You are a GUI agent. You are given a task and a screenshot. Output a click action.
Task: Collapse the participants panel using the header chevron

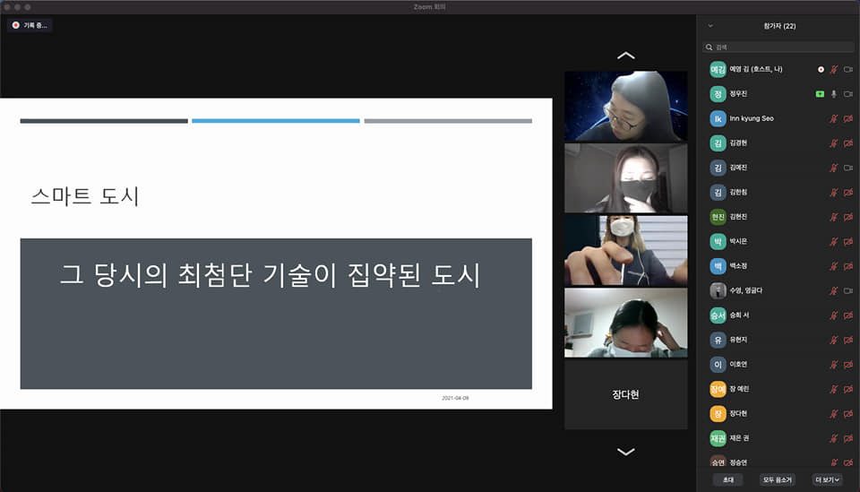710,26
